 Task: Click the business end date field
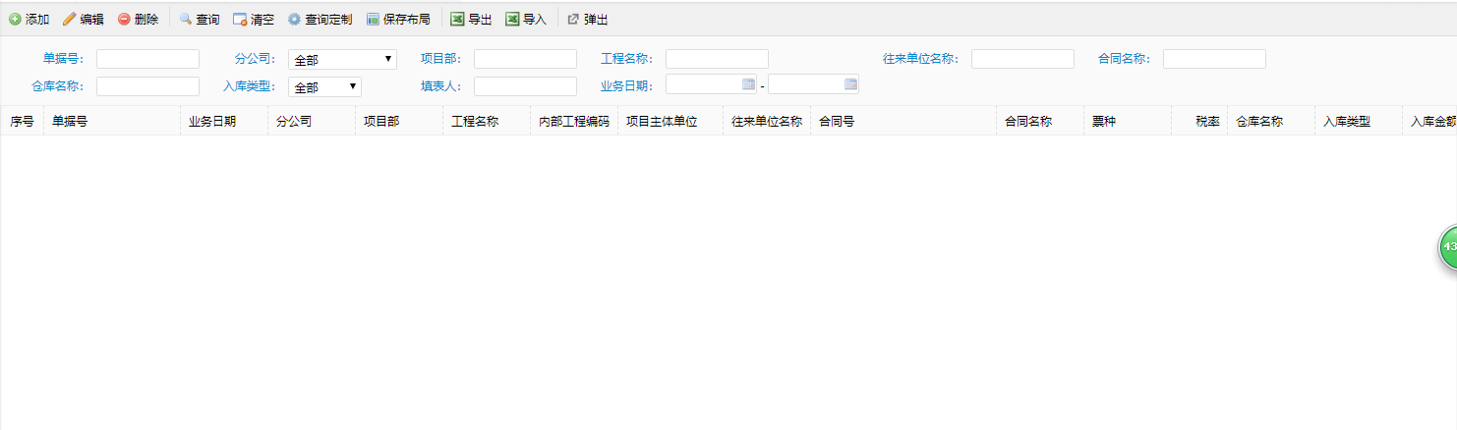tap(813, 84)
